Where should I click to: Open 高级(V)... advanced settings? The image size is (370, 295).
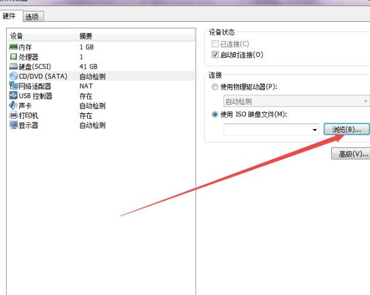click(351, 154)
